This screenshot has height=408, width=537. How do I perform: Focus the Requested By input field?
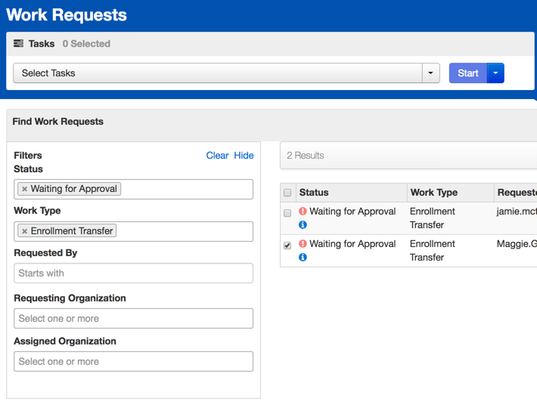pyautogui.click(x=133, y=274)
